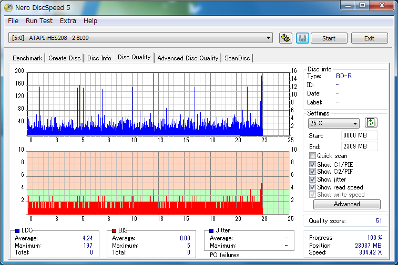Viewport: 398px width, 265px height.
Task: Click the drive options wrench icon
Action: click(285, 38)
